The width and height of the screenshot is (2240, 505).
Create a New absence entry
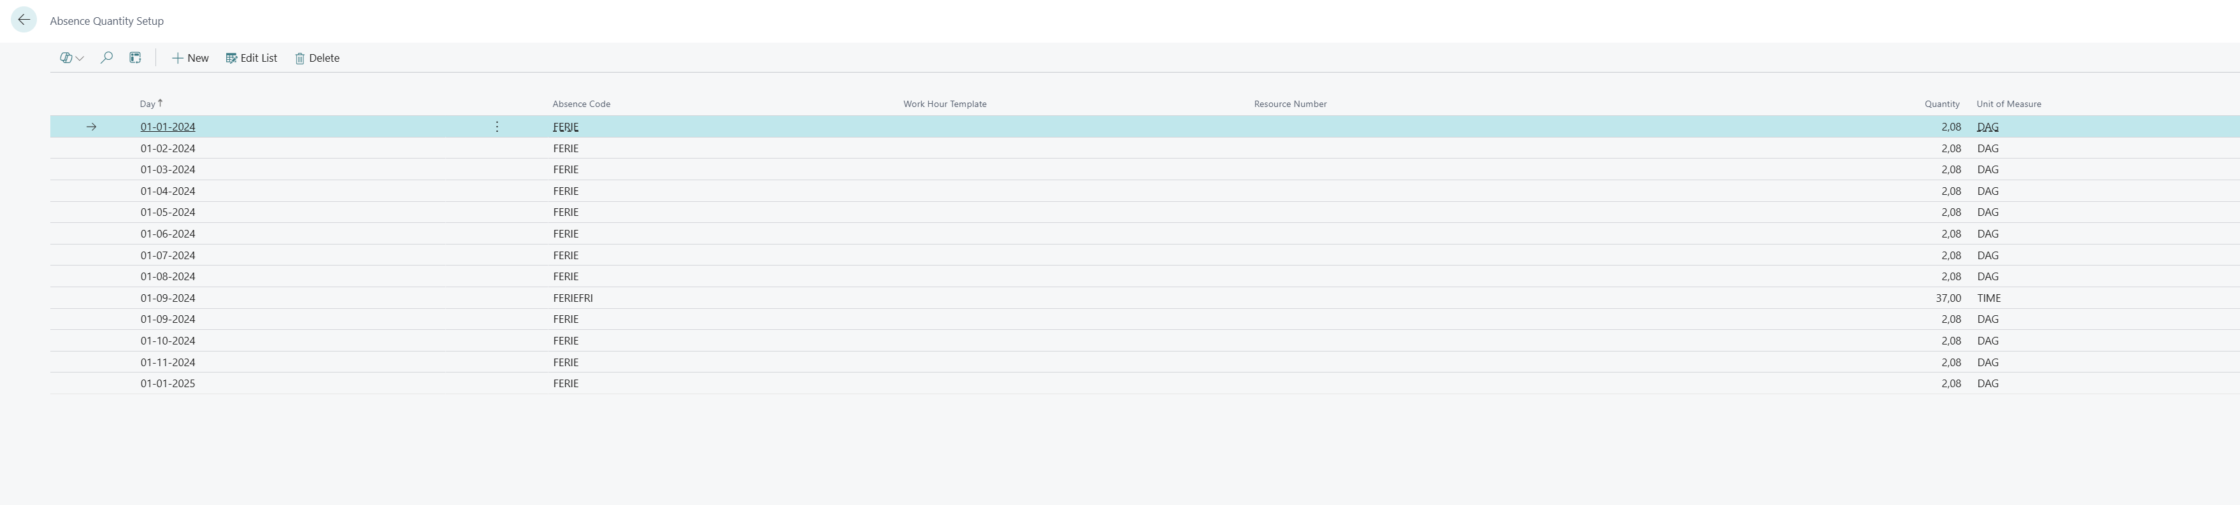(x=190, y=58)
